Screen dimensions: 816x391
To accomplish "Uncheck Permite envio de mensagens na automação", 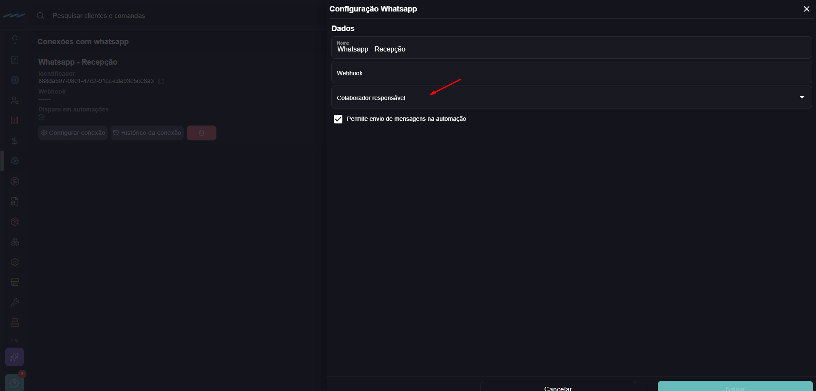I will point(338,119).
